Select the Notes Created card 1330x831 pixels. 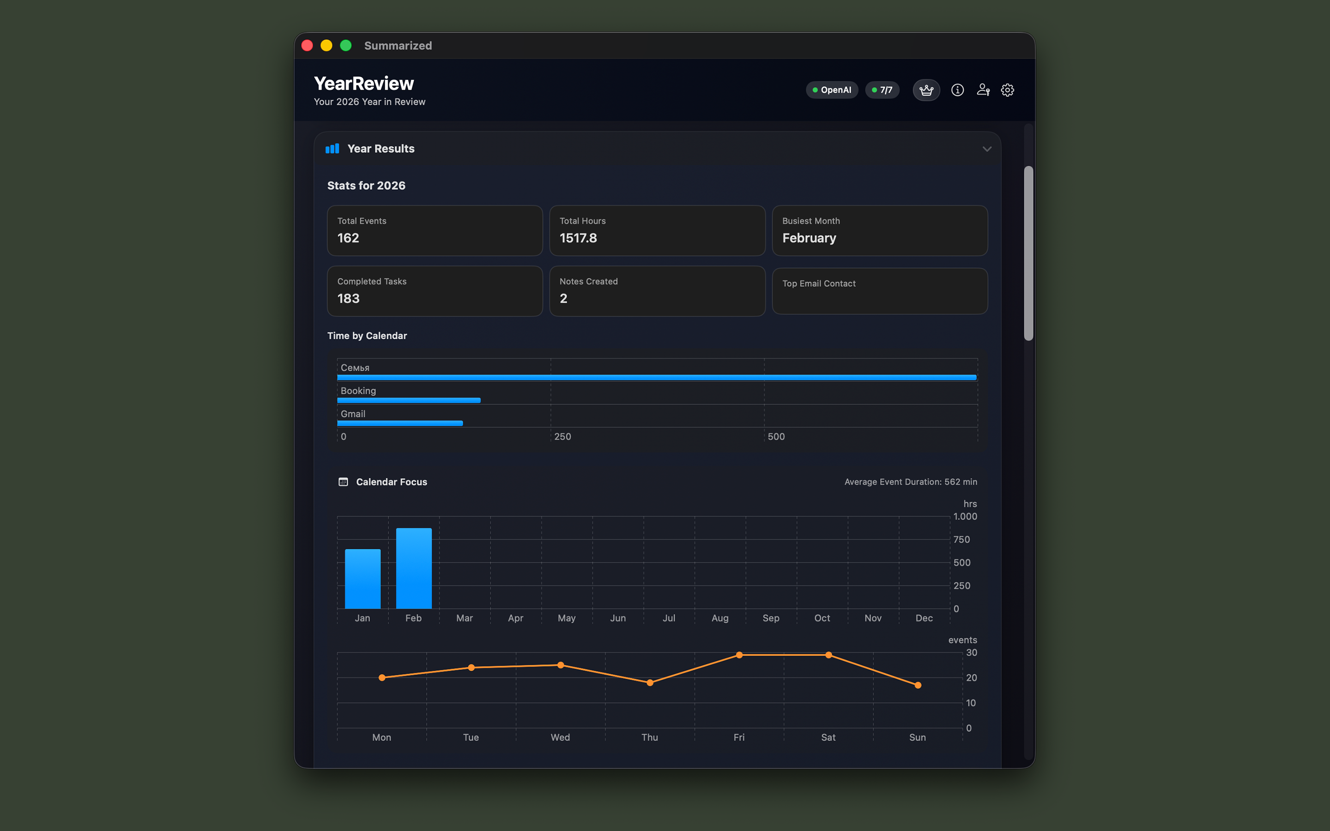(657, 291)
